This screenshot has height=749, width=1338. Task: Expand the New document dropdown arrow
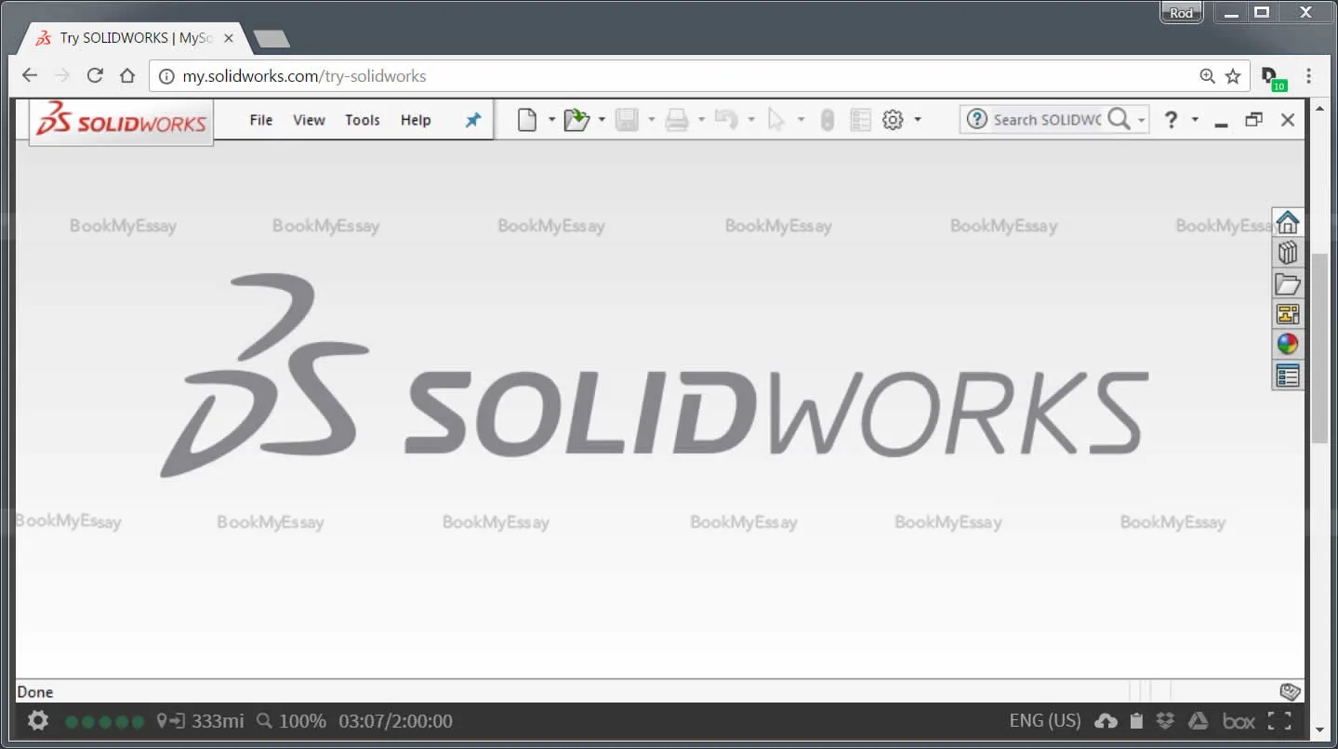[551, 120]
